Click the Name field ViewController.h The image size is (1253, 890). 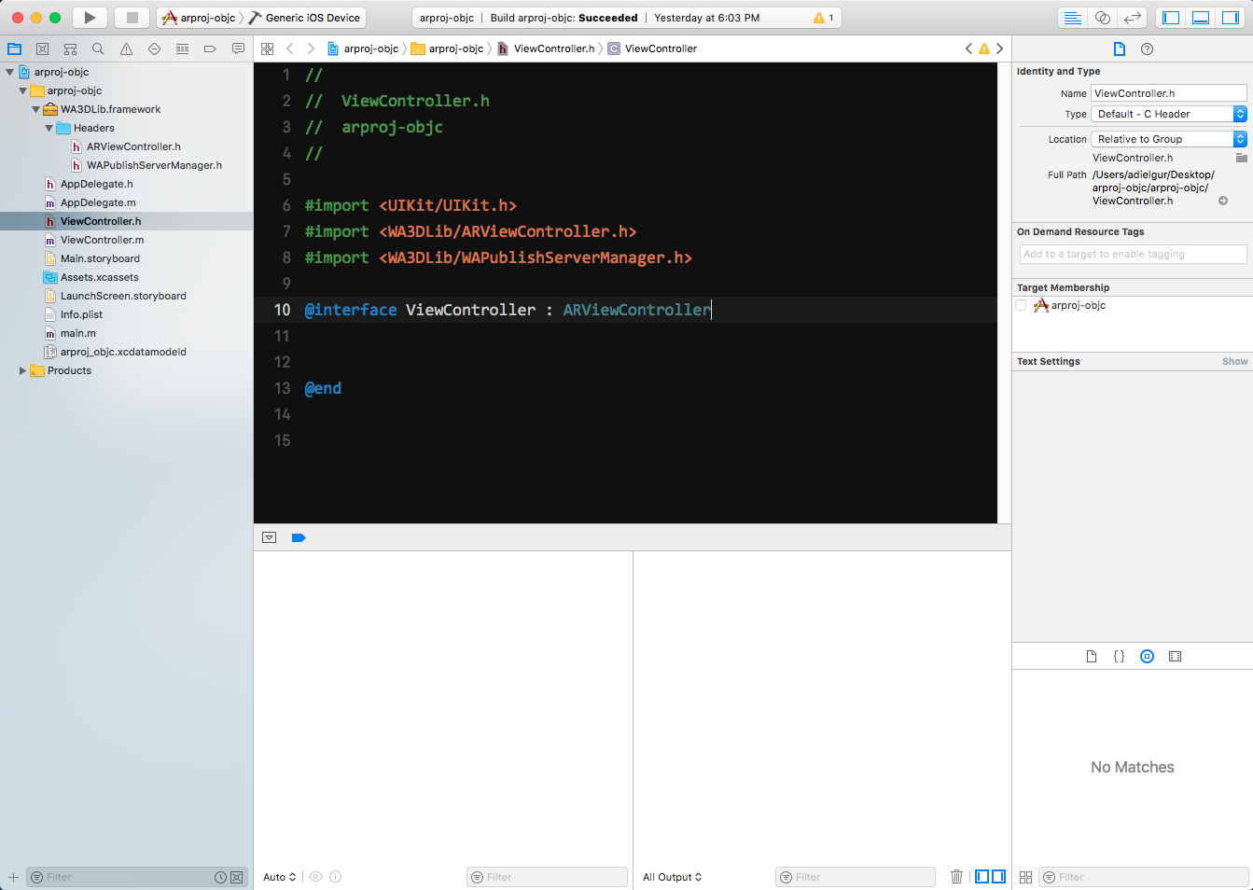coord(1169,93)
